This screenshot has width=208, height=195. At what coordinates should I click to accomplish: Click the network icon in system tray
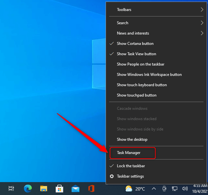(x=175, y=189)
